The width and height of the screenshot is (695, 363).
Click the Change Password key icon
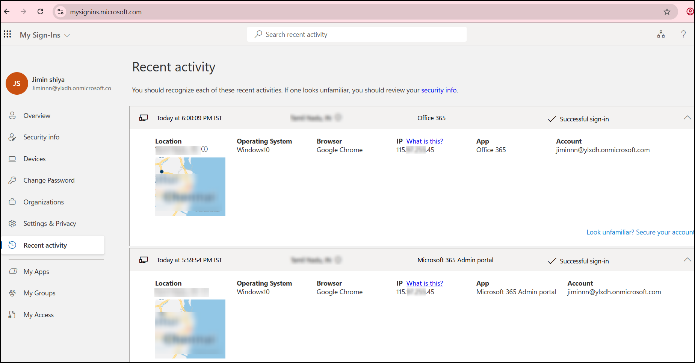click(x=12, y=180)
